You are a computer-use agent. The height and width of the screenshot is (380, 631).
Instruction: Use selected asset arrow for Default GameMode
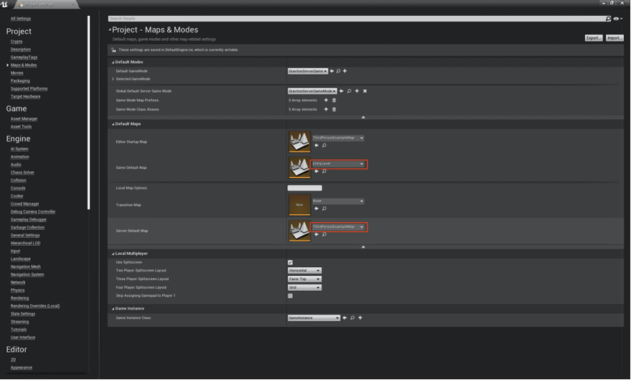pos(332,71)
